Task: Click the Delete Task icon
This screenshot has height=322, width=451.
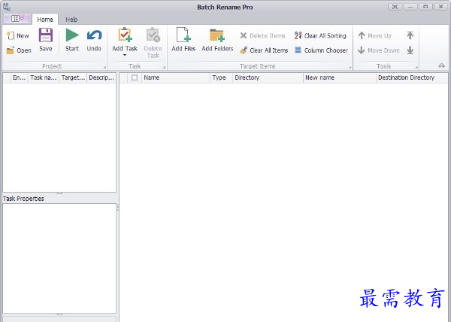Action: click(153, 35)
